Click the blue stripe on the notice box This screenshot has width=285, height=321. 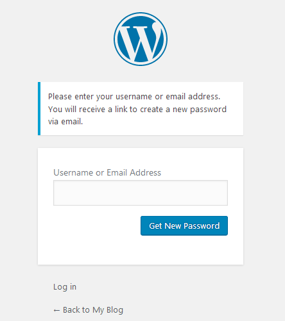pyautogui.click(x=39, y=108)
